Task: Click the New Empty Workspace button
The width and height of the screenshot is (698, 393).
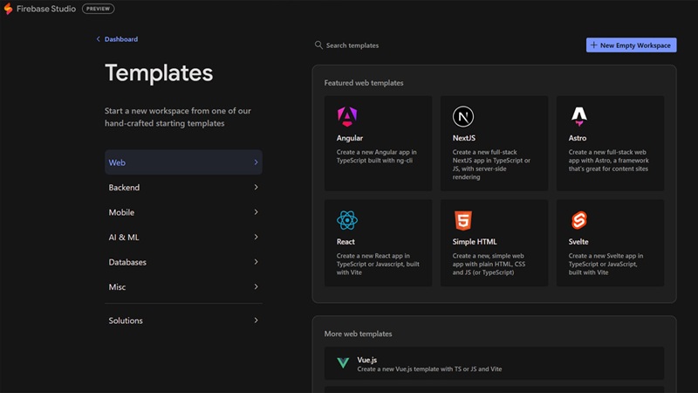Action: [x=631, y=45]
